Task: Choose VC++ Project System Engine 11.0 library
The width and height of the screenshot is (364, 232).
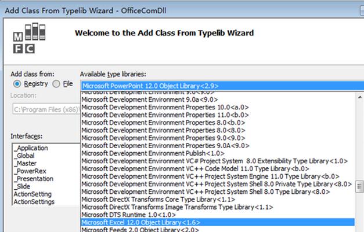Action: pyautogui.click(x=218, y=176)
